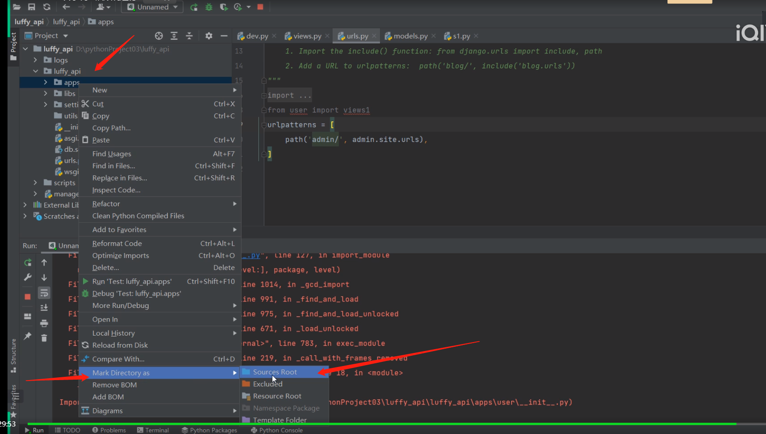
Task: Switch to the models.py editor tab
Action: (x=410, y=36)
